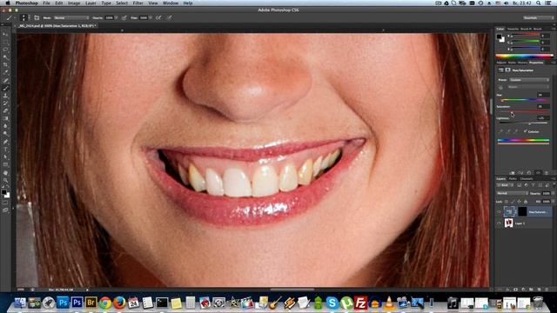Select the Zoom tool in toolbox

point(5,180)
